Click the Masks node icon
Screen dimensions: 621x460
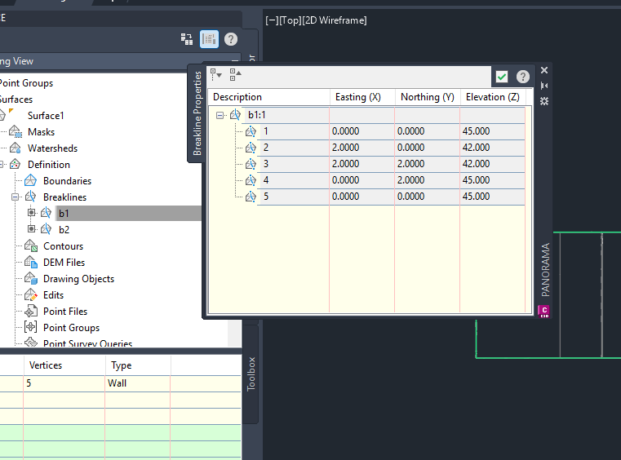(16, 131)
